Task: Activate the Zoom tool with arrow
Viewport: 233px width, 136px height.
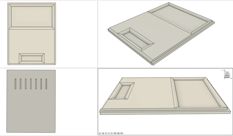Action: tap(109, 133)
